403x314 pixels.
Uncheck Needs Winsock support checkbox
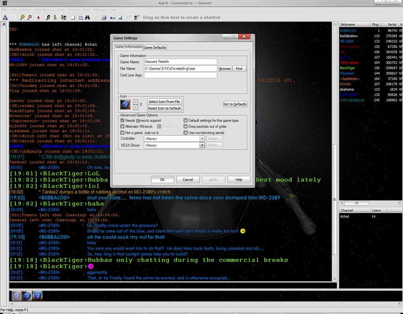tap(122, 120)
